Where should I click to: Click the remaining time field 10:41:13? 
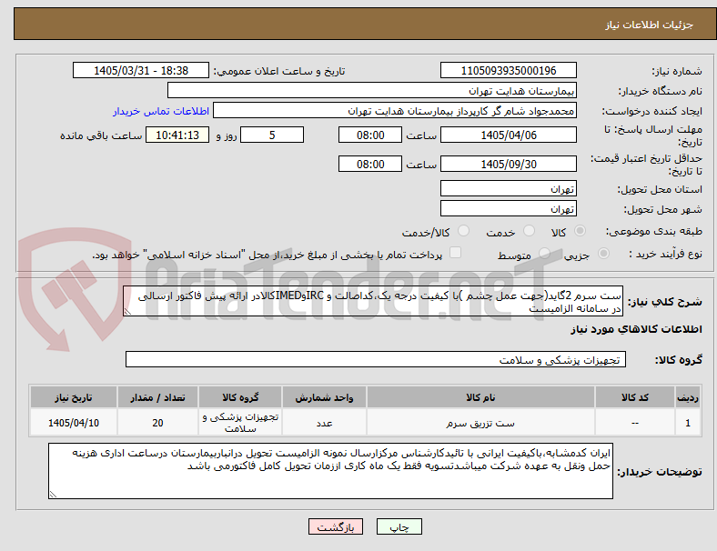[x=177, y=135]
